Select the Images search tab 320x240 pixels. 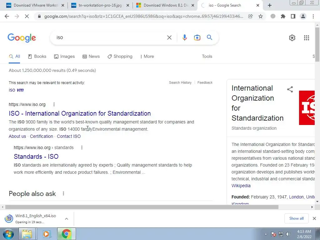[x=64, y=57]
